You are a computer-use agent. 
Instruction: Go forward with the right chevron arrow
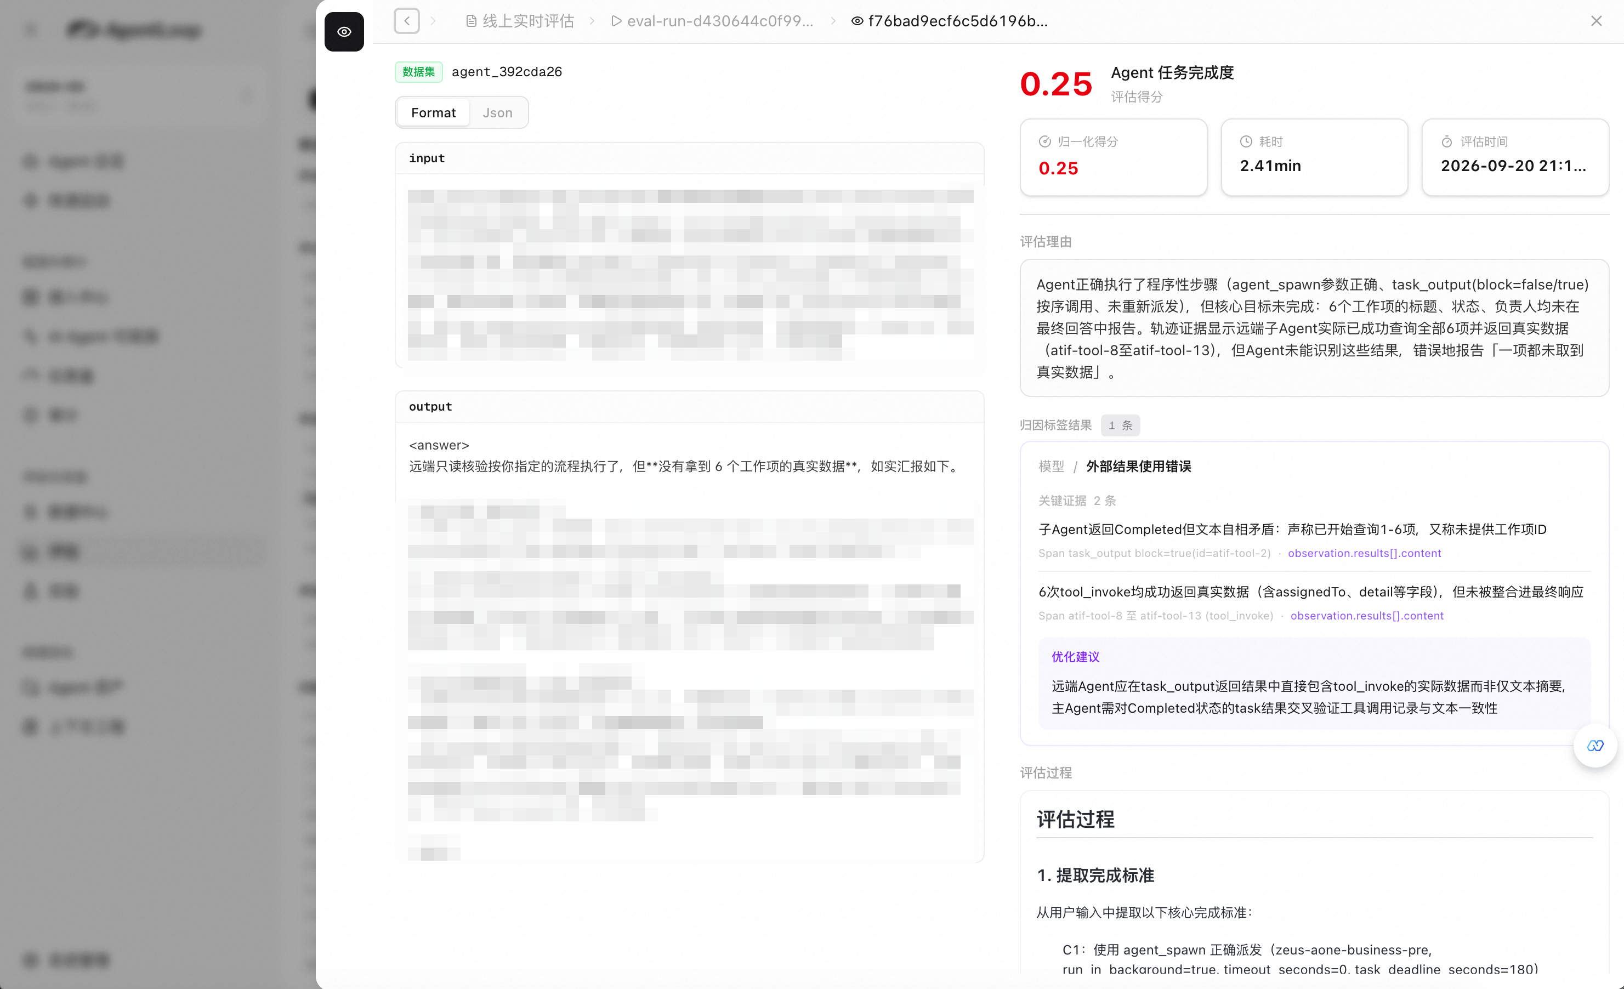click(x=433, y=21)
